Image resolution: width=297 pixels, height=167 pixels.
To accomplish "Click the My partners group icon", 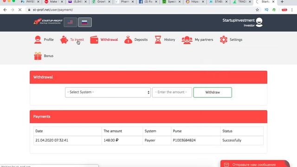I will click(x=187, y=40).
